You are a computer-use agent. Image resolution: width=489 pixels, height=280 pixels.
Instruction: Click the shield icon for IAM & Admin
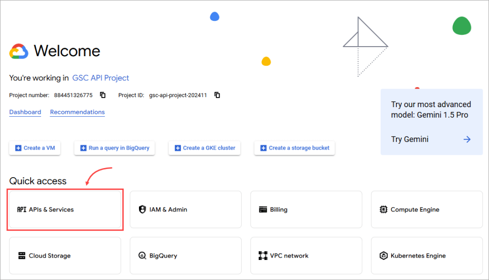[142, 210]
